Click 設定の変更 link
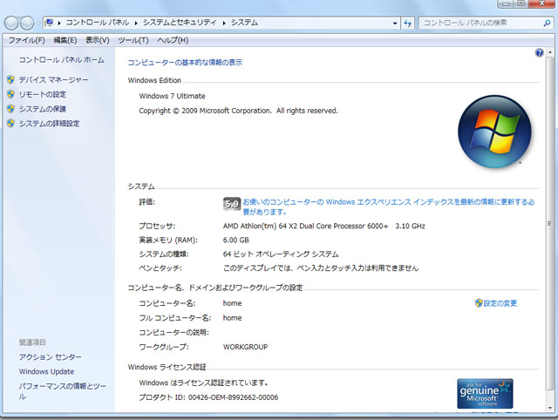This screenshot has height=420, width=558. pyautogui.click(x=500, y=303)
